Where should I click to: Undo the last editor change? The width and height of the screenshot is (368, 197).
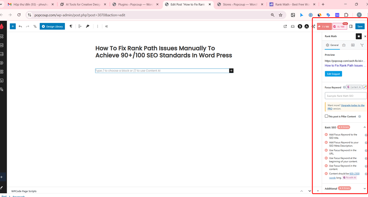pos(20,26)
